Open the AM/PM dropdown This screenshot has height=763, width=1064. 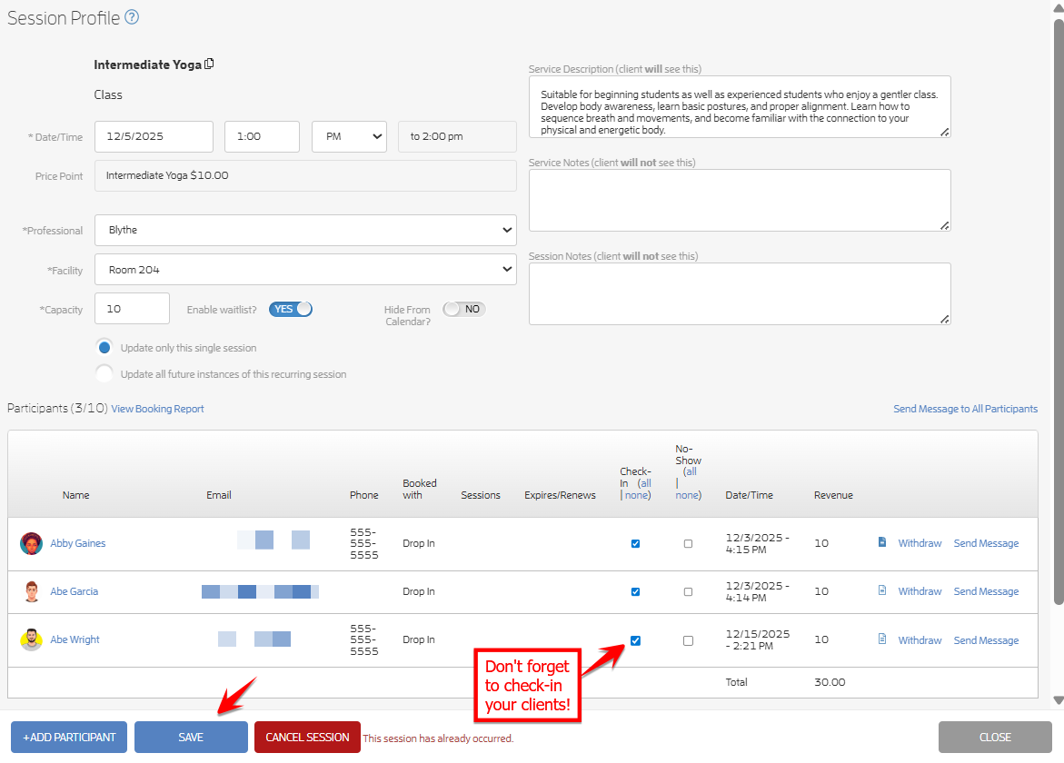pyautogui.click(x=350, y=136)
